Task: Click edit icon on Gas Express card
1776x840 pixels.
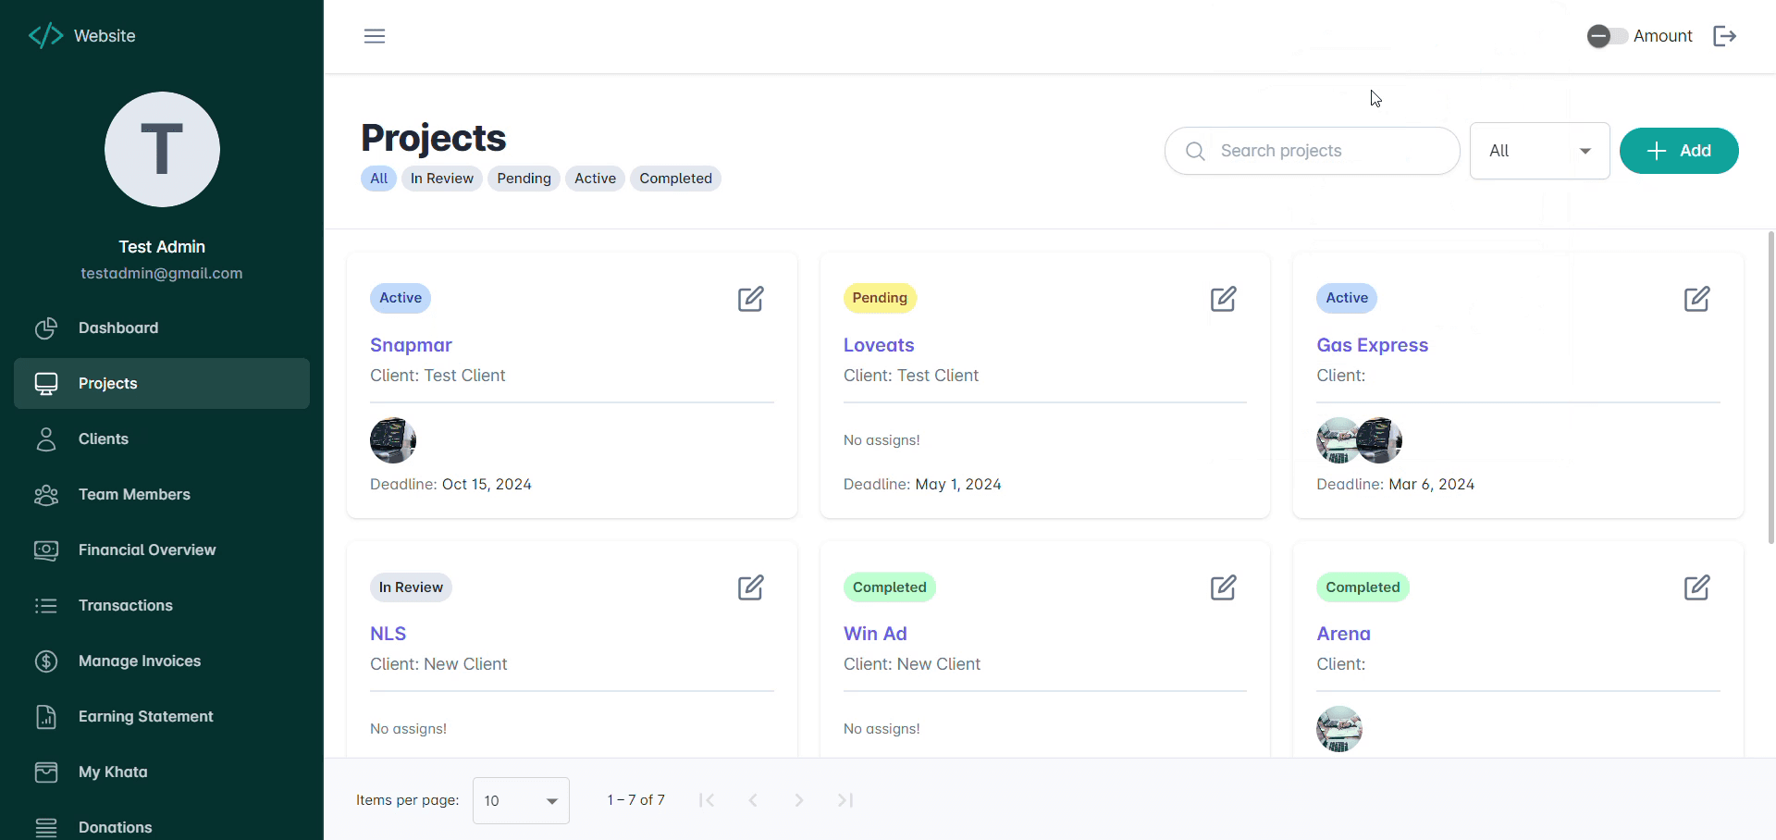Action: [x=1696, y=299]
